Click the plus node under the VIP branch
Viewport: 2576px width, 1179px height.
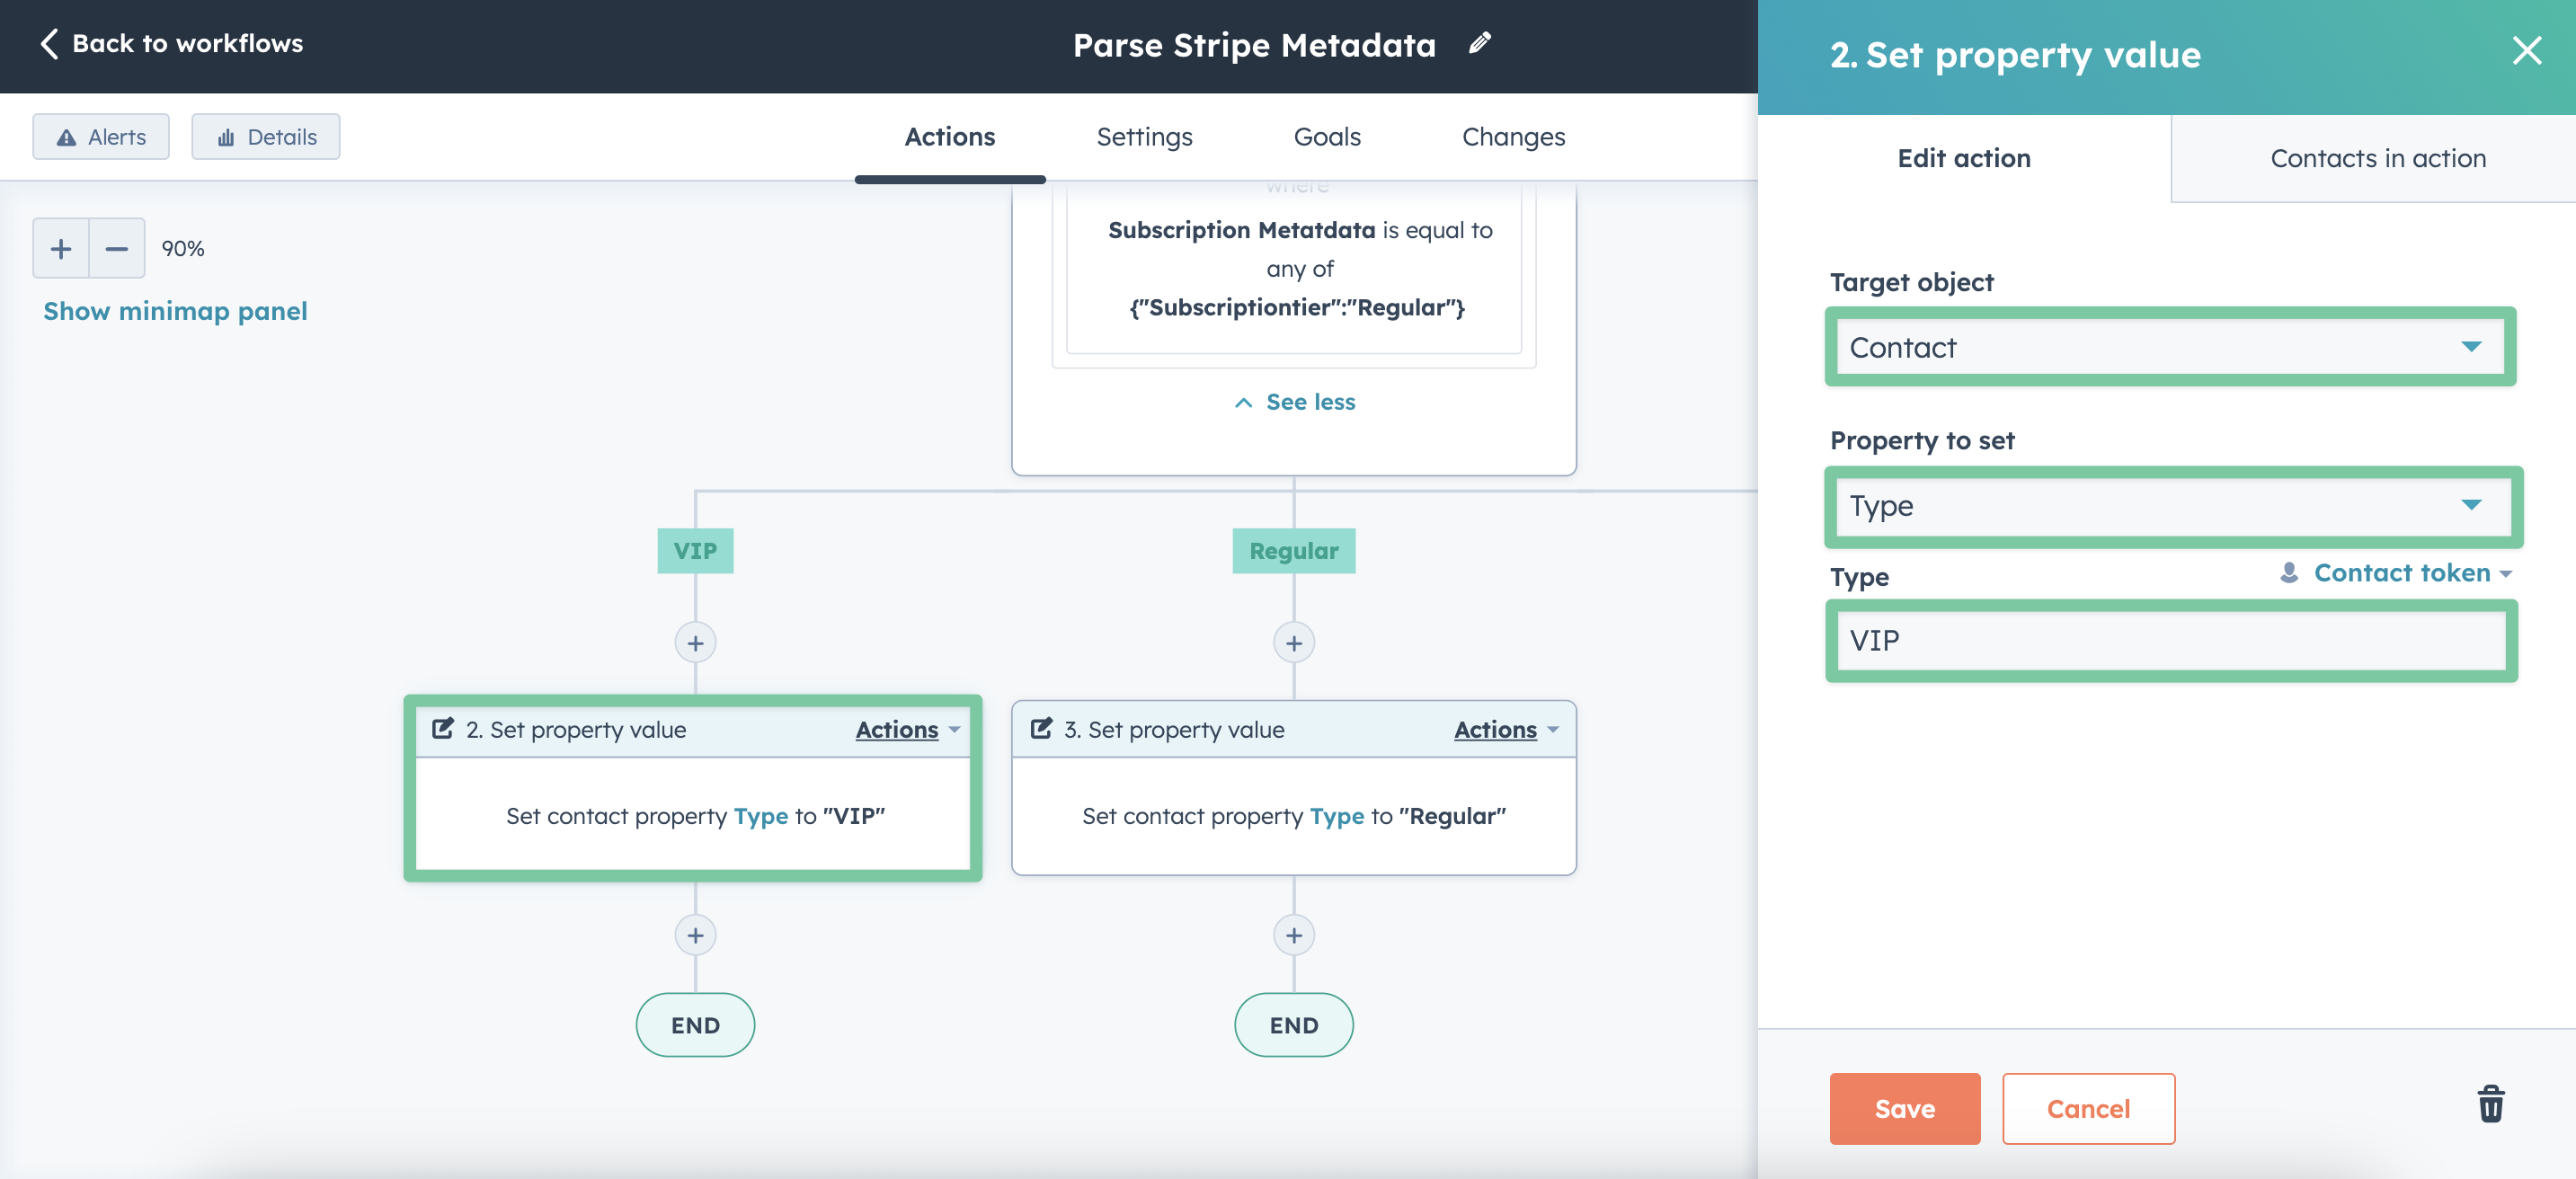point(695,643)
